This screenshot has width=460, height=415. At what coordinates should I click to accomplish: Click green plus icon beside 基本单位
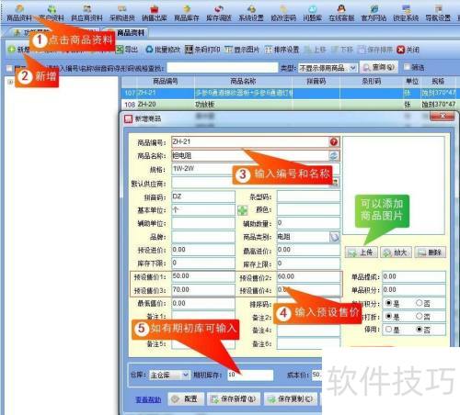[x=242, y=210]
